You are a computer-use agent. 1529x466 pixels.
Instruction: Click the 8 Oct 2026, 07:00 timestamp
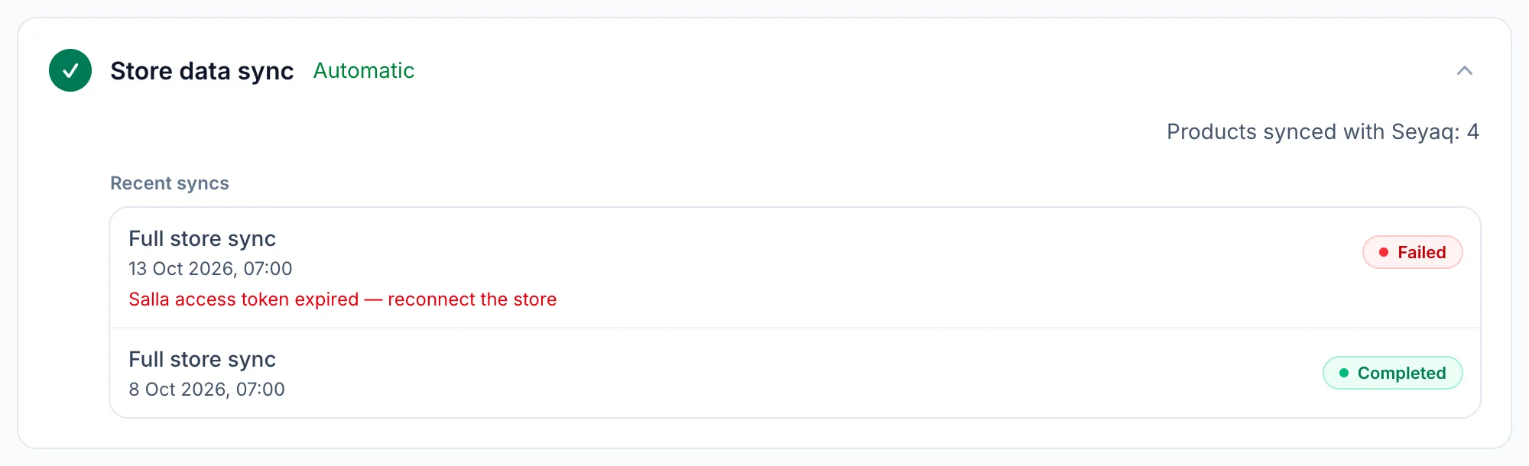point(206,390)
